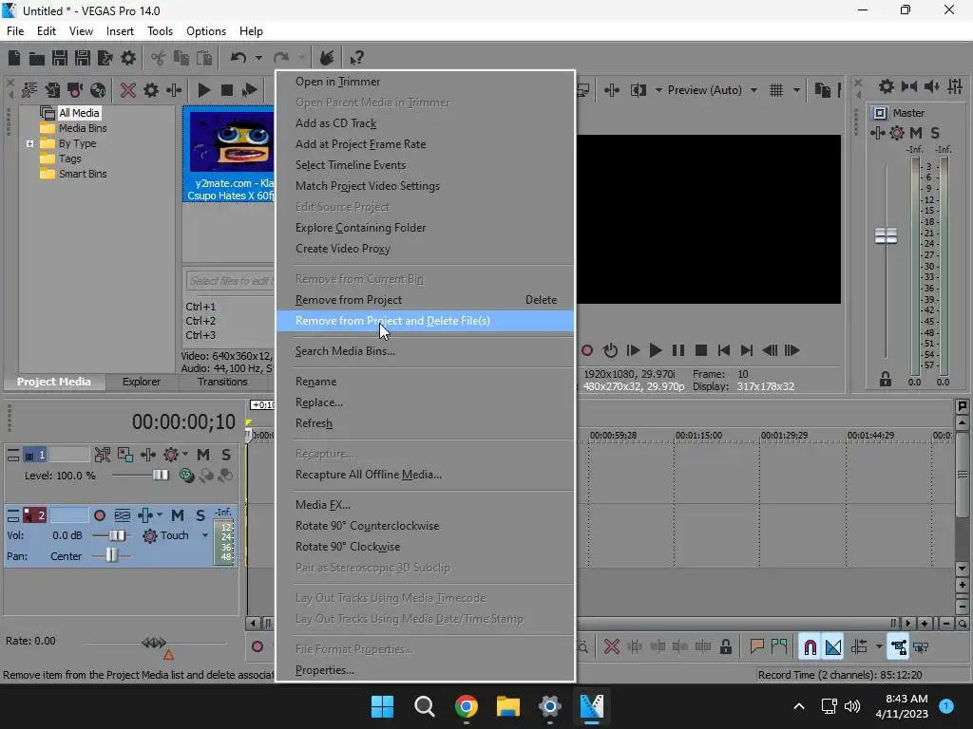The height and width of the screenshot is (729, 973).
Task: Open video track 1 automation settings dropdown arrow
Action: point(185,455)
